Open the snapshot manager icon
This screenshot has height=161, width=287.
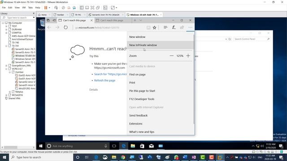tap(74, 8)
